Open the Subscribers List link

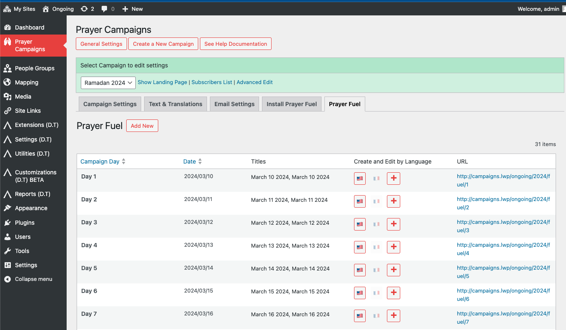click(212, 82)
